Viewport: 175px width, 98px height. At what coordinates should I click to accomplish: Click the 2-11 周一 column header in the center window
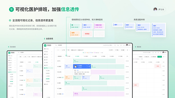[x=69, y=56]
